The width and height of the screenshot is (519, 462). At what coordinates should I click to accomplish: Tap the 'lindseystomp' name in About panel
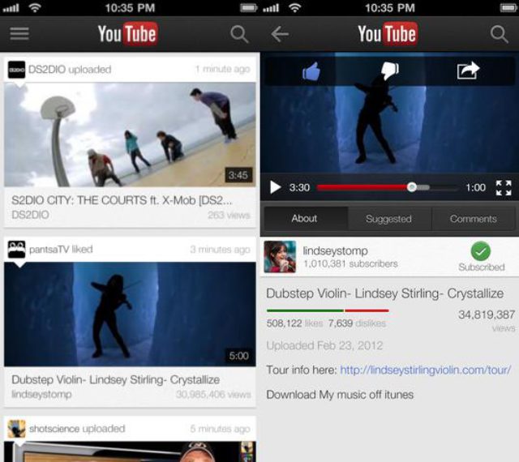(335, 250)
